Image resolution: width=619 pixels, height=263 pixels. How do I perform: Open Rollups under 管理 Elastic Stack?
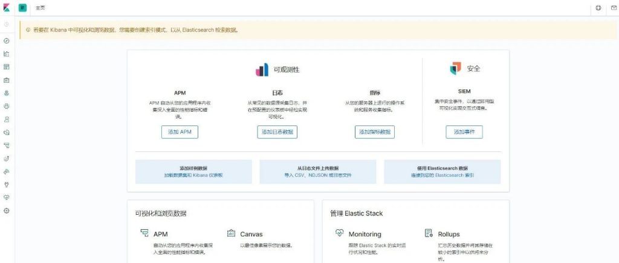449,234
